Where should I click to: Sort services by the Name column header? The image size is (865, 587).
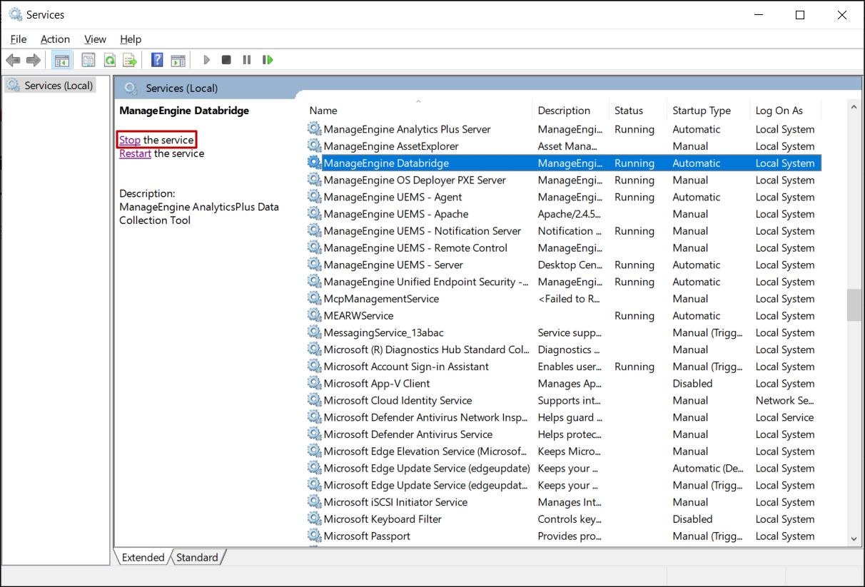pyautogui.click(x=323, y=111)
